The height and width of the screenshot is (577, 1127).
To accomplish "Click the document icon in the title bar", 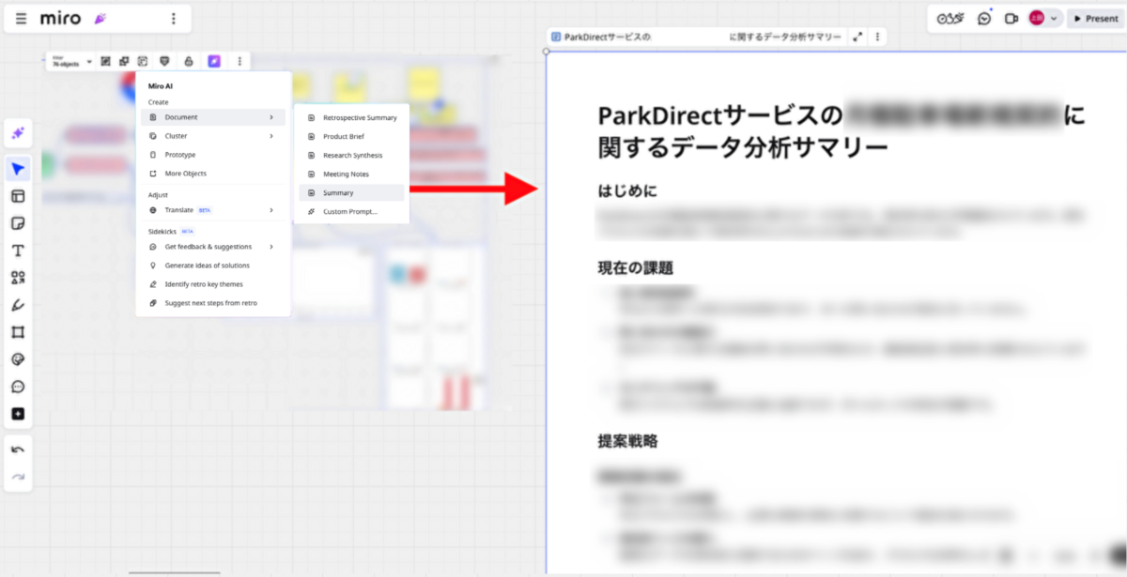I will [x=556, y=37].
